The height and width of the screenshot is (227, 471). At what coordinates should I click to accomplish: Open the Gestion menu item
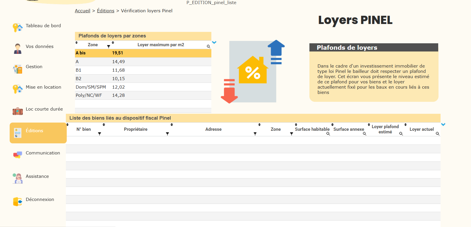coord(34,67)
